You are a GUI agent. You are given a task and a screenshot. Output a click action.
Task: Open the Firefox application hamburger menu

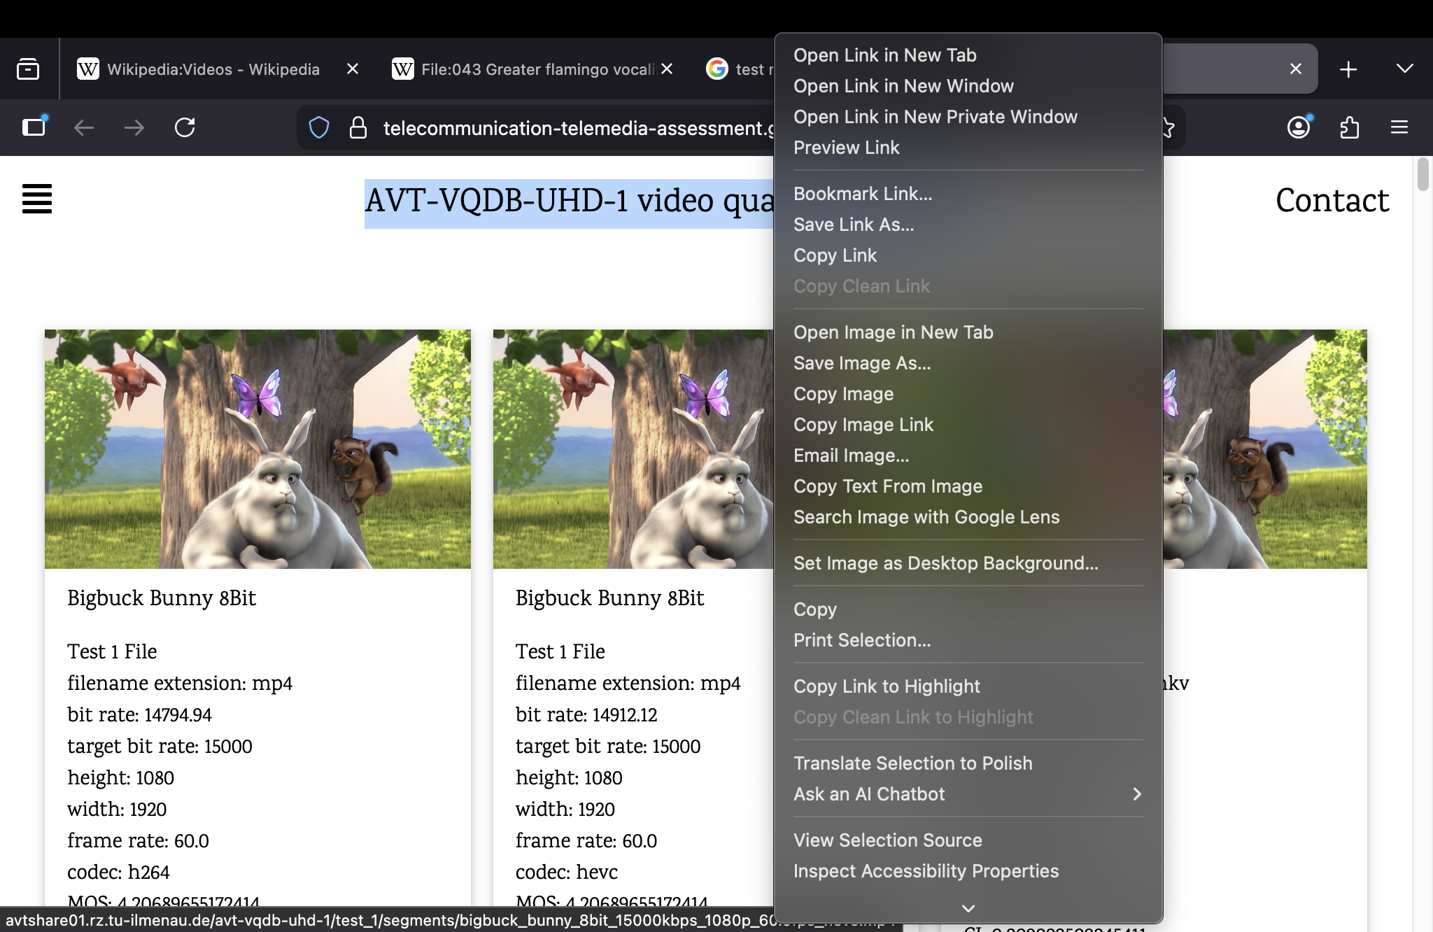pyautogui.click(x=1399, y=127)
